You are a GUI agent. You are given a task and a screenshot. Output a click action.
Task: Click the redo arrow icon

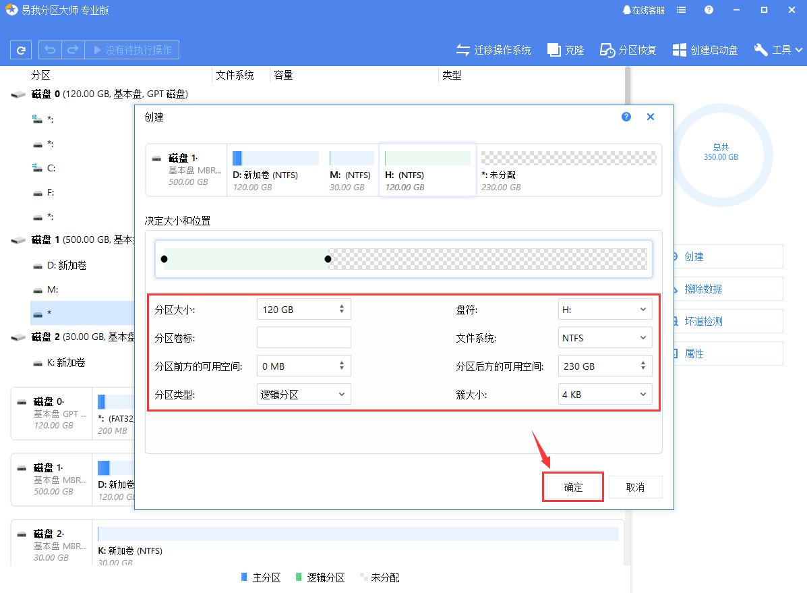72,49
